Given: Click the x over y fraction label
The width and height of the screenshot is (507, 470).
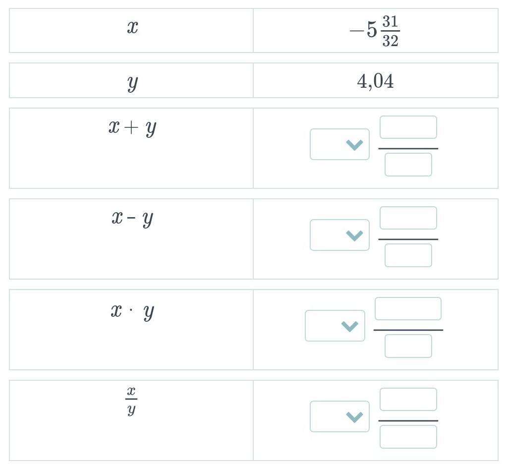Looking at the screenshot, I should [x=131, y=401].
